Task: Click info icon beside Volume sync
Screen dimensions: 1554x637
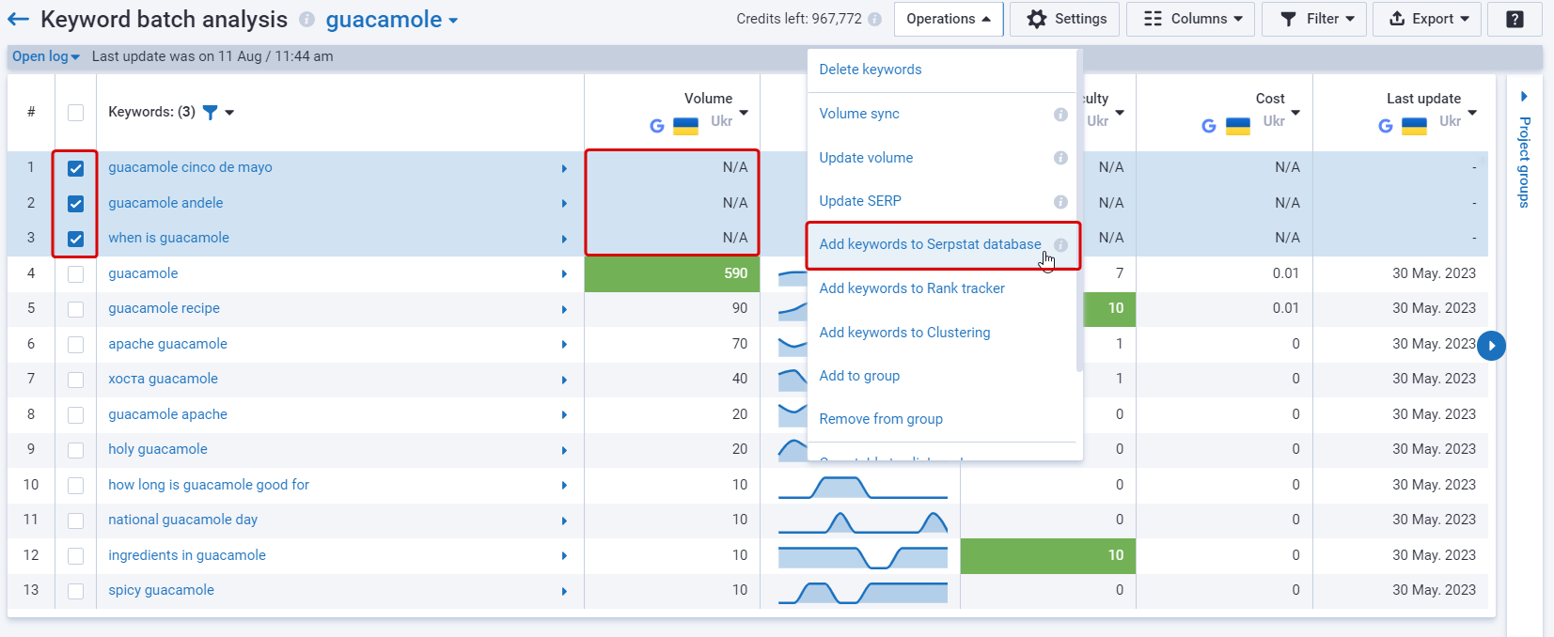Action: click(1060, 115)
